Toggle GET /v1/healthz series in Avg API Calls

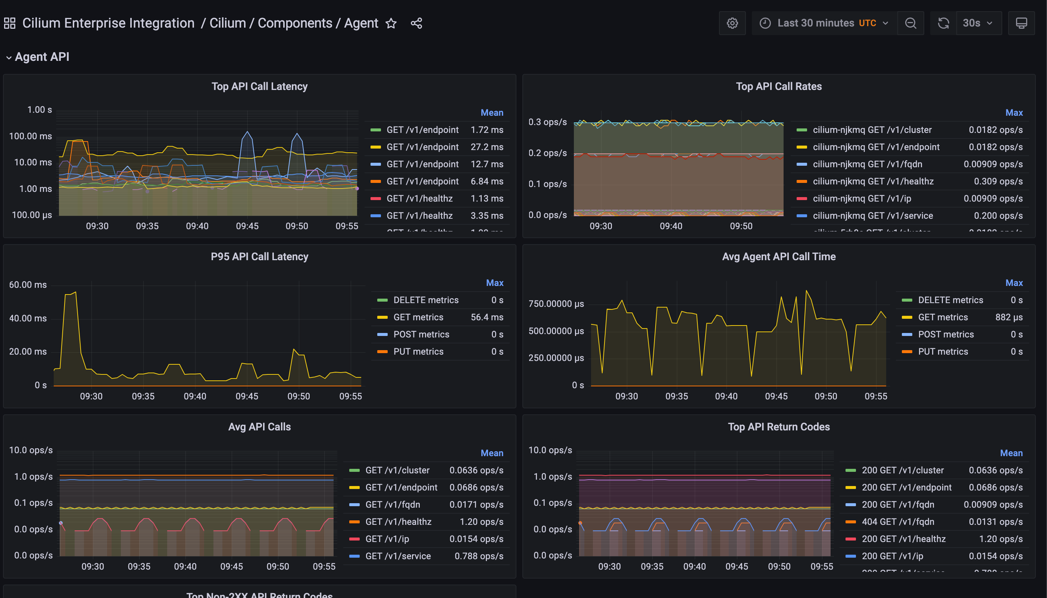[399, 521]
